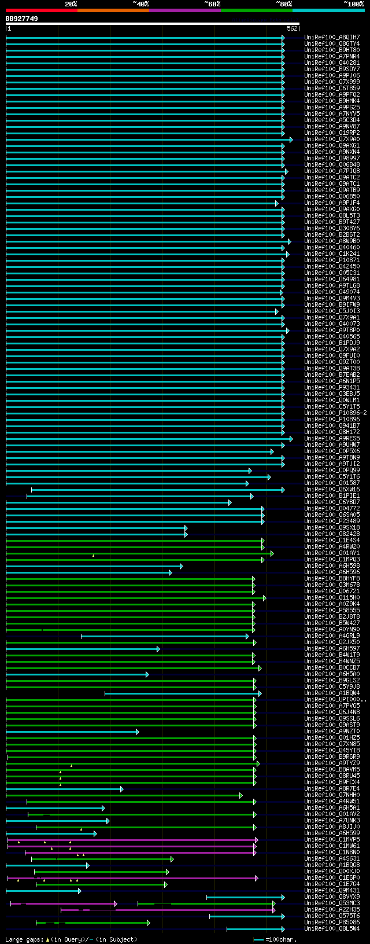Click the red 20% identity legend segment
The height and width of the screenshot is (944, 370).
coord(42,10)
